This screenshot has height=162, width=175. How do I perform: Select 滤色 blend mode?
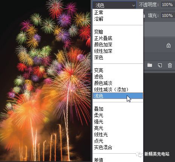coord(118,77)
